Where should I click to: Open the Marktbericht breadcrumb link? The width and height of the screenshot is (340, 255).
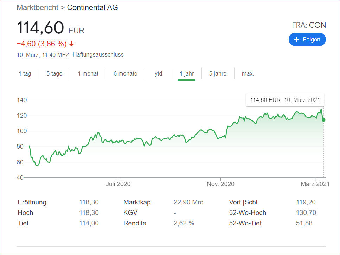(38, 8)
